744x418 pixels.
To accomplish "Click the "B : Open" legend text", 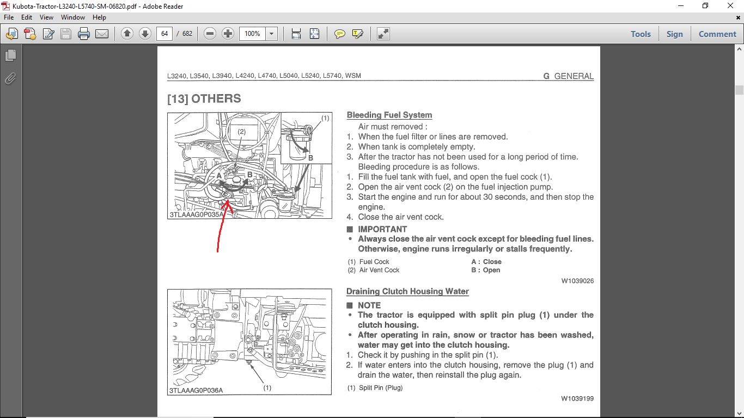I will [486, 270].
